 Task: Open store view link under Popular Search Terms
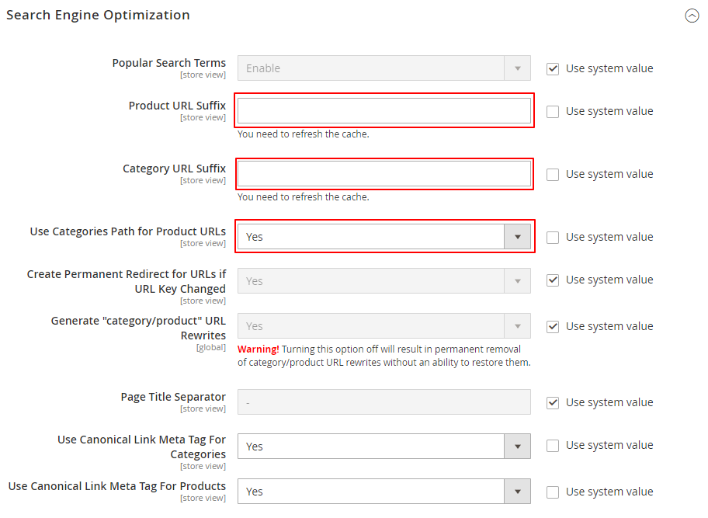[x=203, y=75]
